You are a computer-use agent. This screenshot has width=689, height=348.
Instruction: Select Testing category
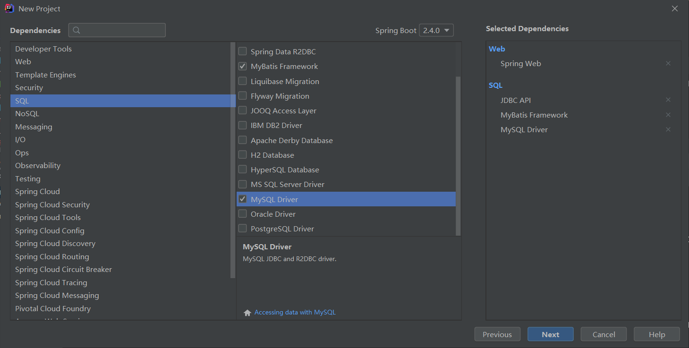pyautogui.click(x=120, y=178)
